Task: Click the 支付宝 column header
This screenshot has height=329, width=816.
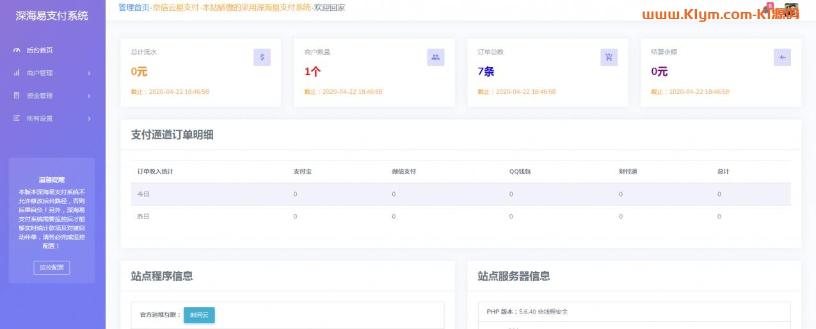Action: point(303,171)
